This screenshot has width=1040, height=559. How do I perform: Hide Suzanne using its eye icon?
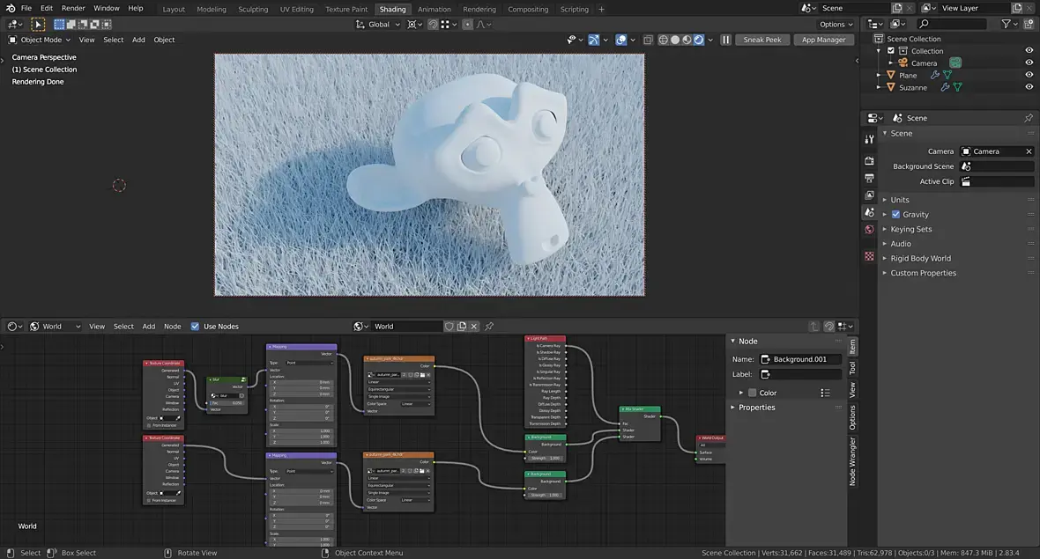[1029, 88]
